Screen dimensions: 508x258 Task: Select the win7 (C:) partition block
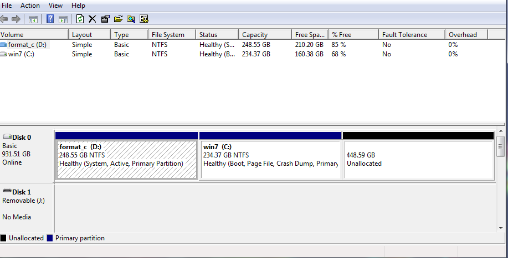click(270, 160)
